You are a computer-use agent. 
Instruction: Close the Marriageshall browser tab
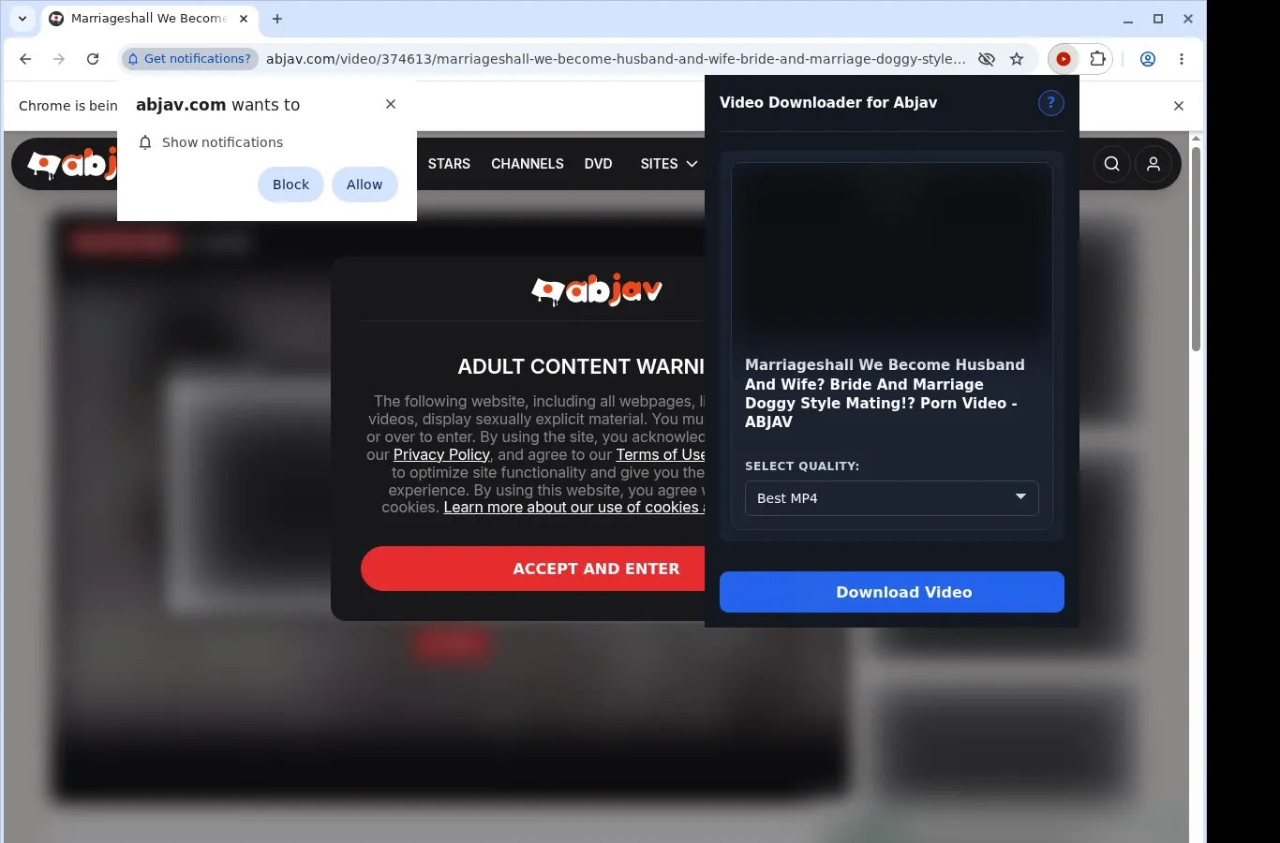(x=244, y=19)
